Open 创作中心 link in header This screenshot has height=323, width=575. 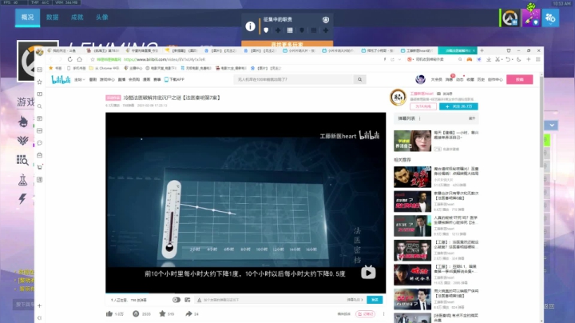pos(495,79)
